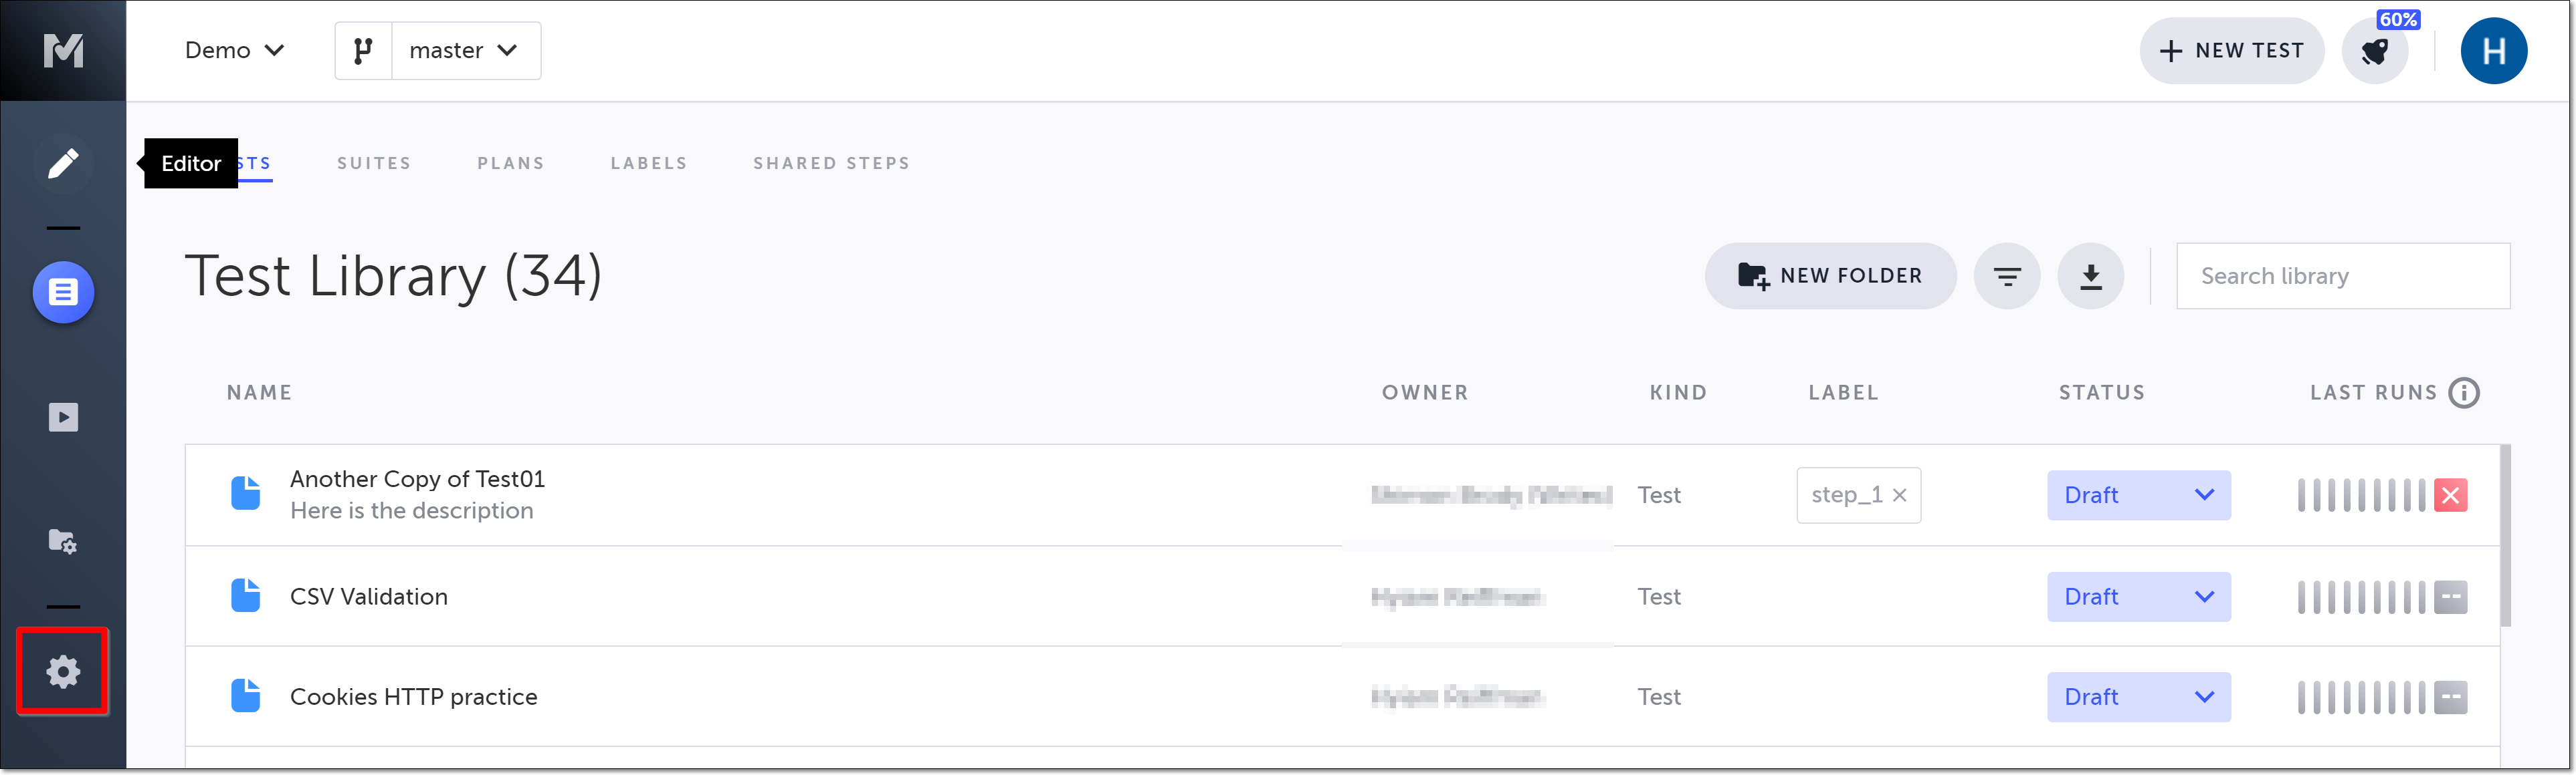Click the Search library input field
The image size is (2576, 775).
[2342, 277]
